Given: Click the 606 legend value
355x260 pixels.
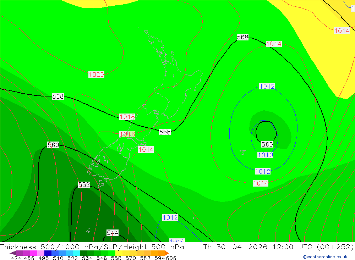Looking at the screenshot, I should [171, 258].
